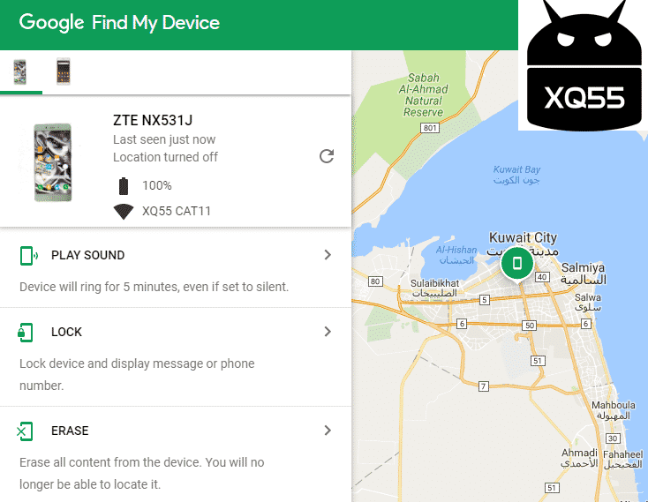Expand the Play Sound chevron arrow
The width and height of the screenshot is (648, 502).
(328, 255)
